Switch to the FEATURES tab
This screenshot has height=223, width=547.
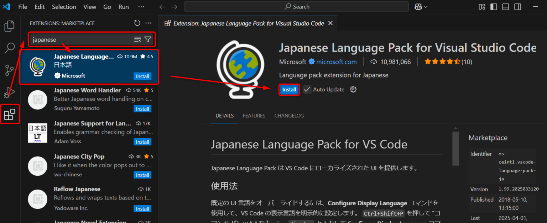[254, 116]
